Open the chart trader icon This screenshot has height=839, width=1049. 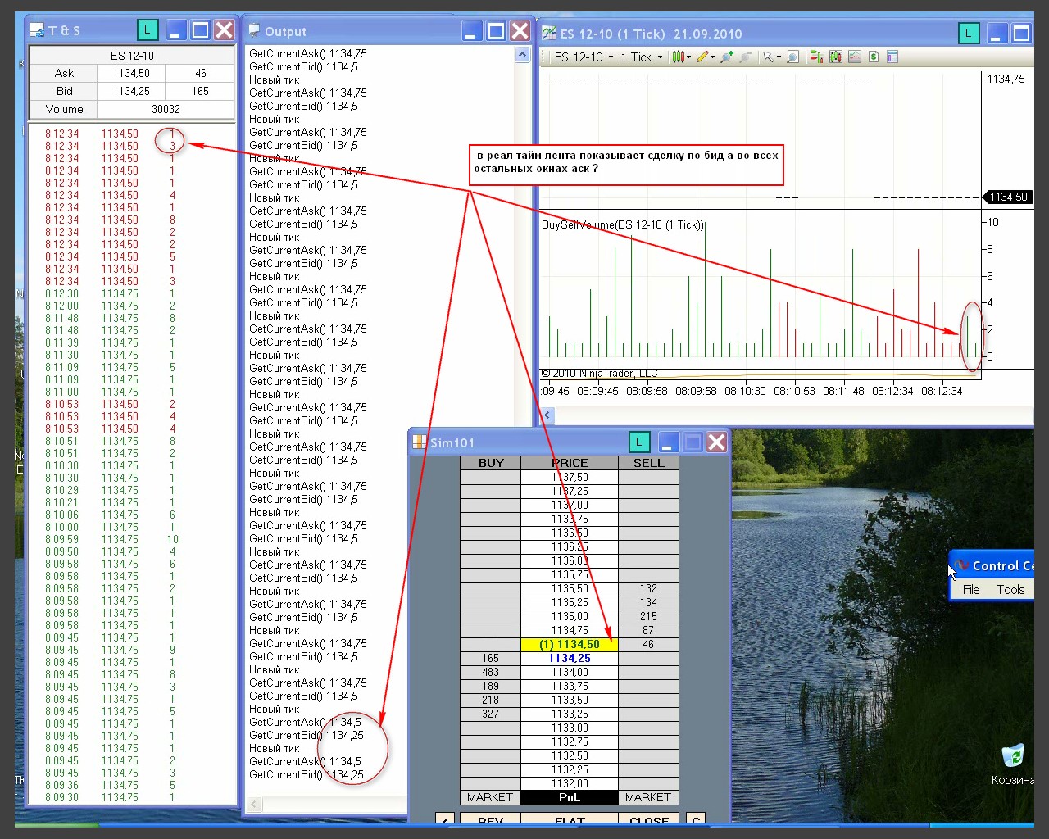816,57
